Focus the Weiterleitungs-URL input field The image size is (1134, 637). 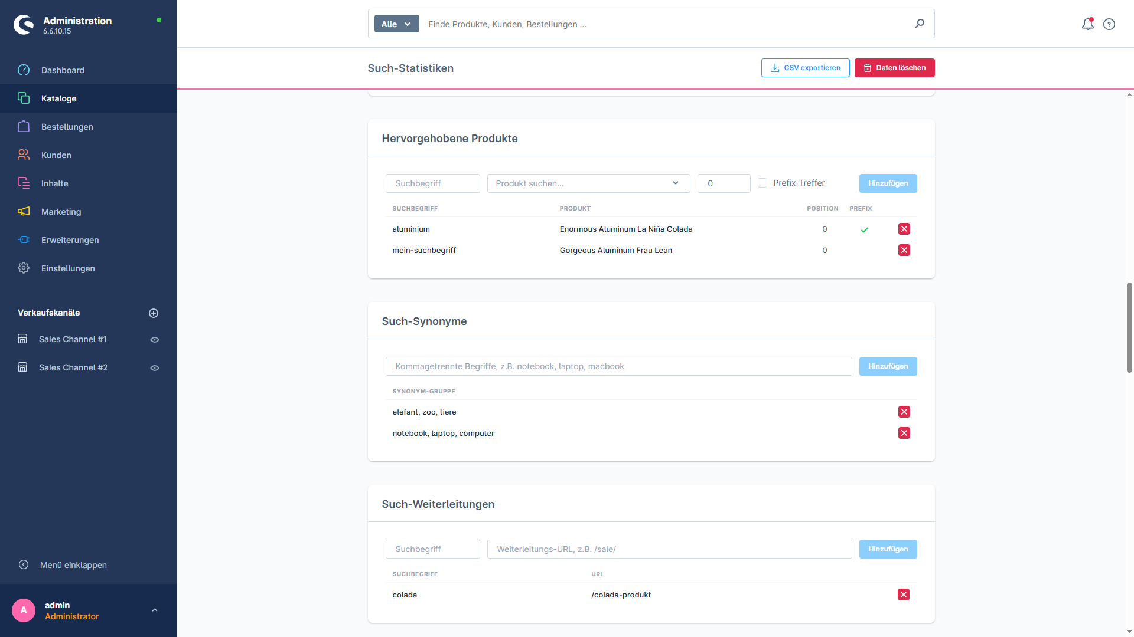pyautogui.click(x=669, y=549)
